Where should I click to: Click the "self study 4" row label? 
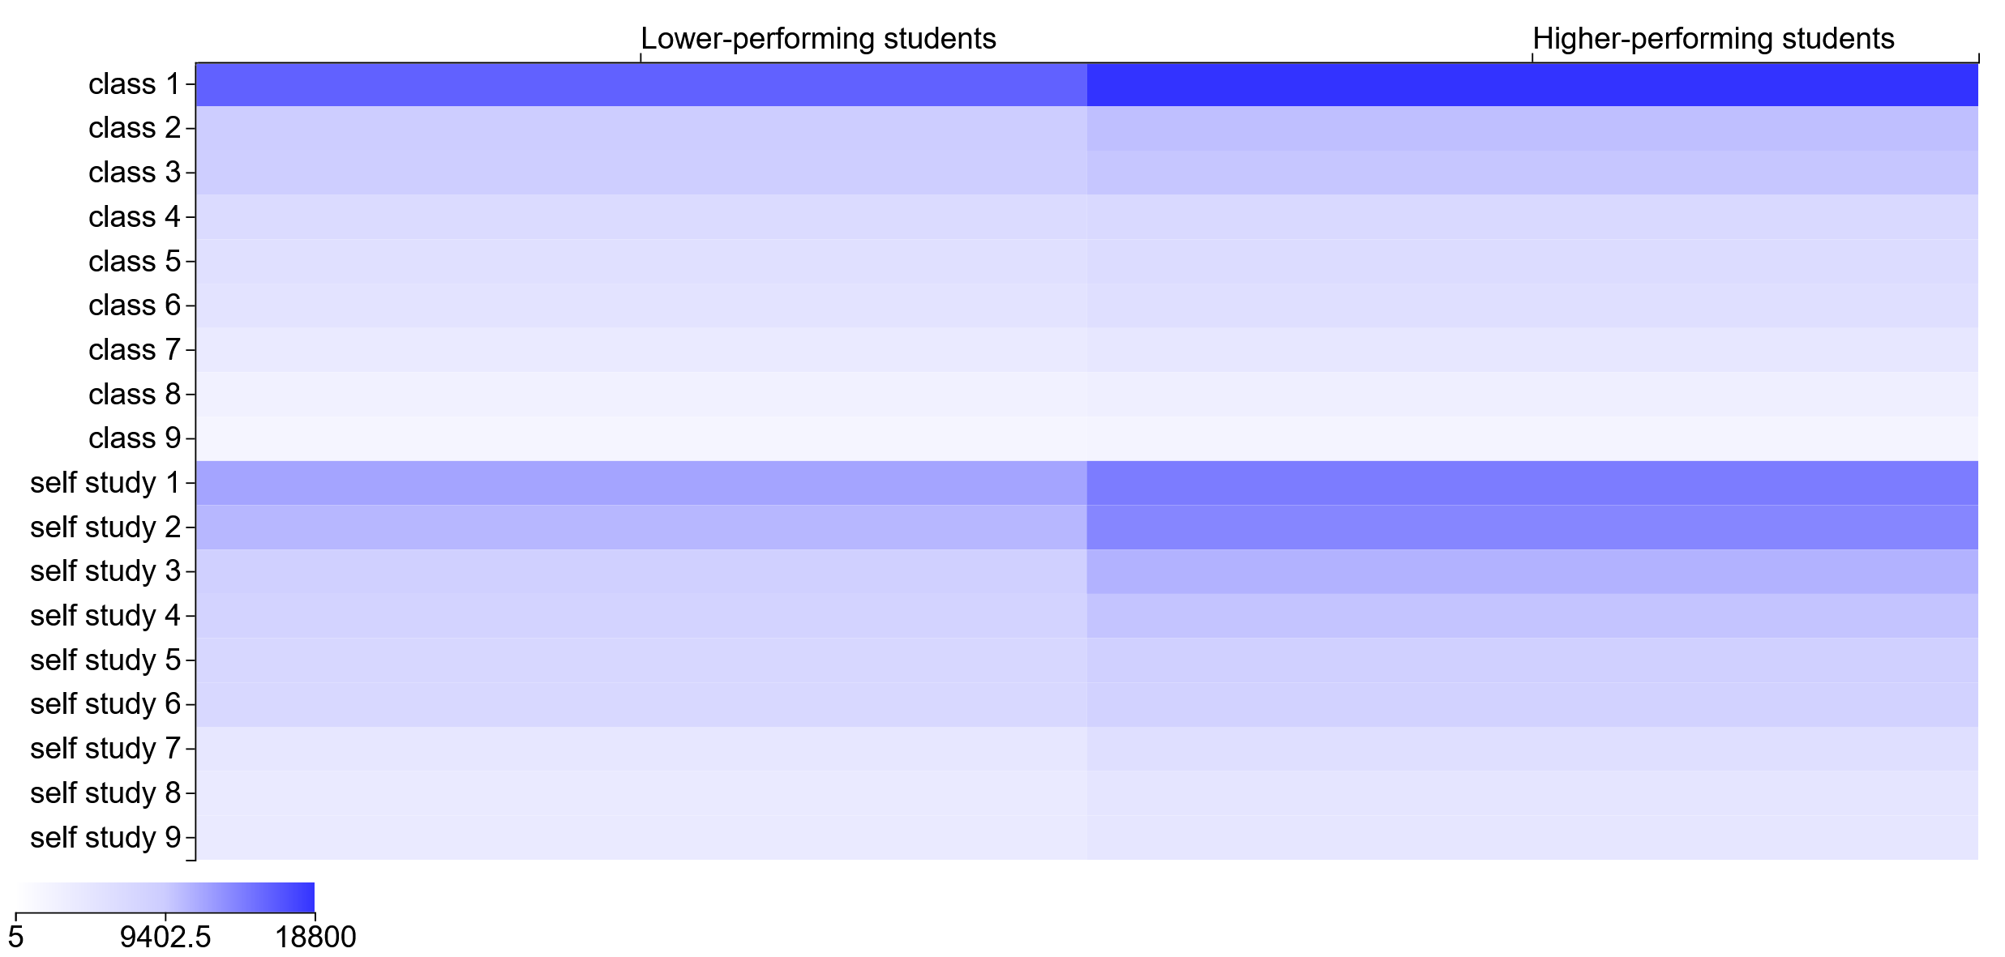pyautogui.click(x=105, y=616)
